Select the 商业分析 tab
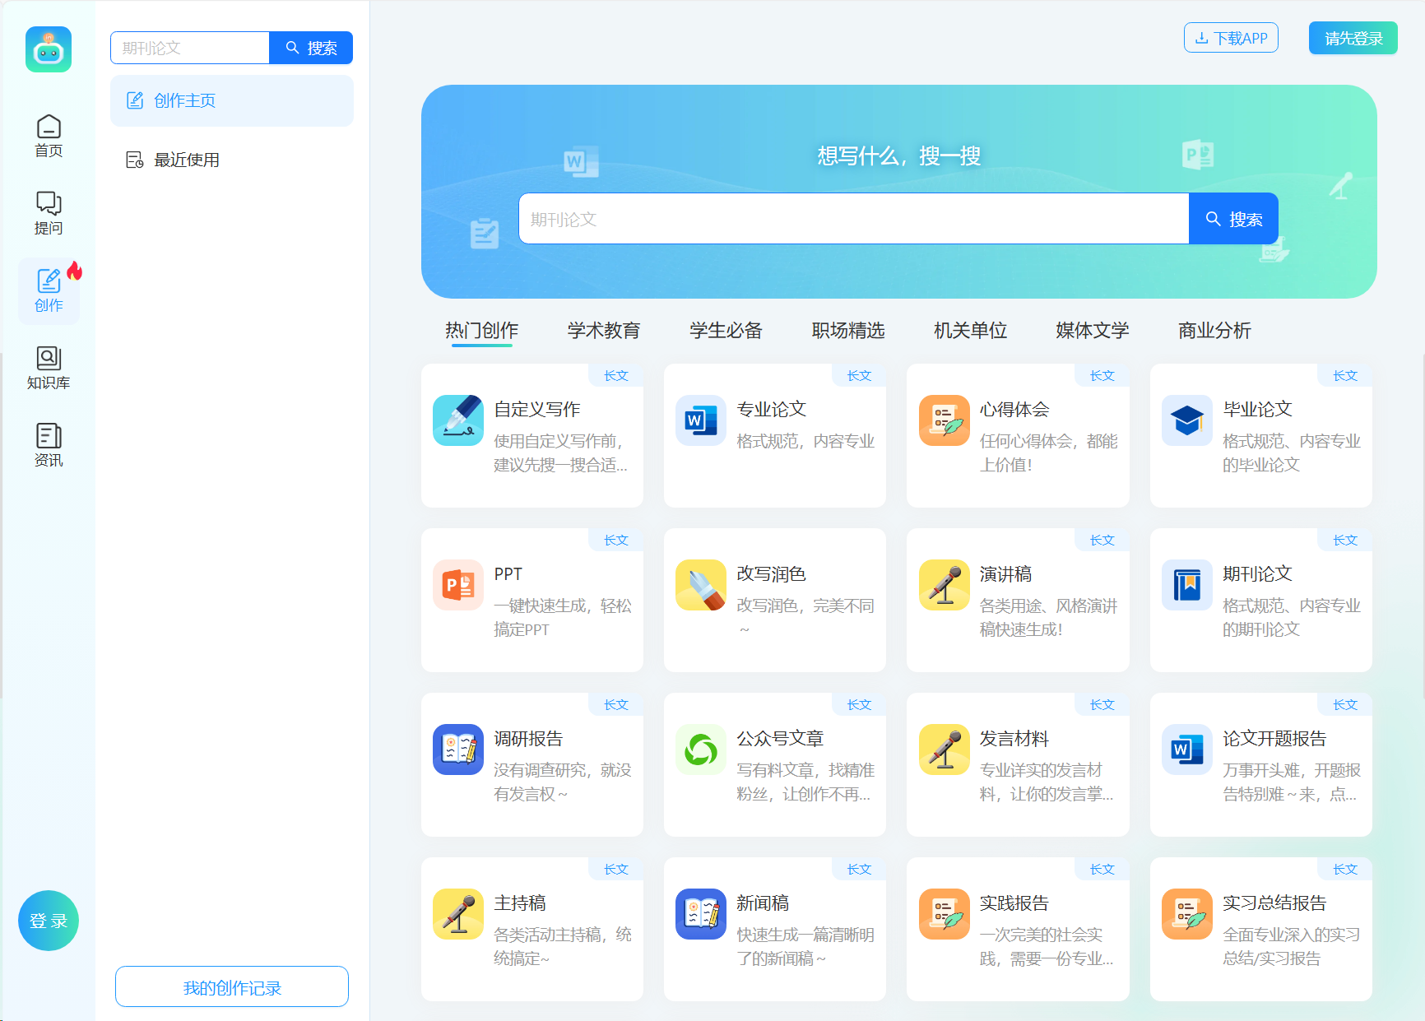 tap(1214, 331)
